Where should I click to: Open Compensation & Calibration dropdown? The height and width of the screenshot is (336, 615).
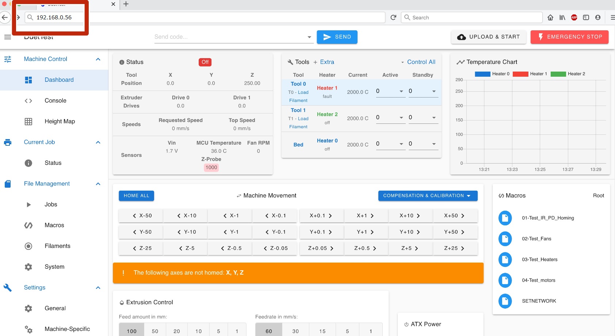click(428, 196)
